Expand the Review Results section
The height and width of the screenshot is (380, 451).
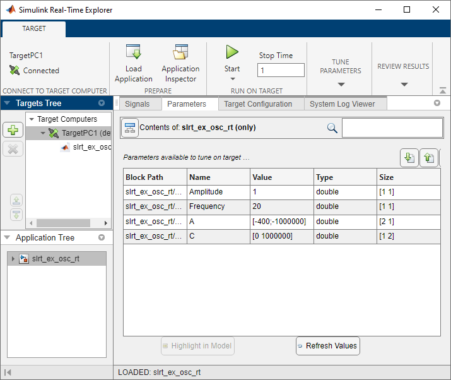click(404, 84)
